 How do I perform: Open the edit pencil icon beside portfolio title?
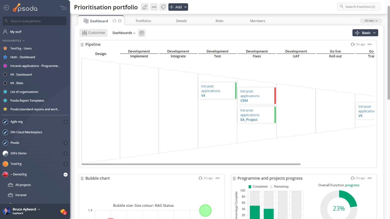click(x=145, y=7)
